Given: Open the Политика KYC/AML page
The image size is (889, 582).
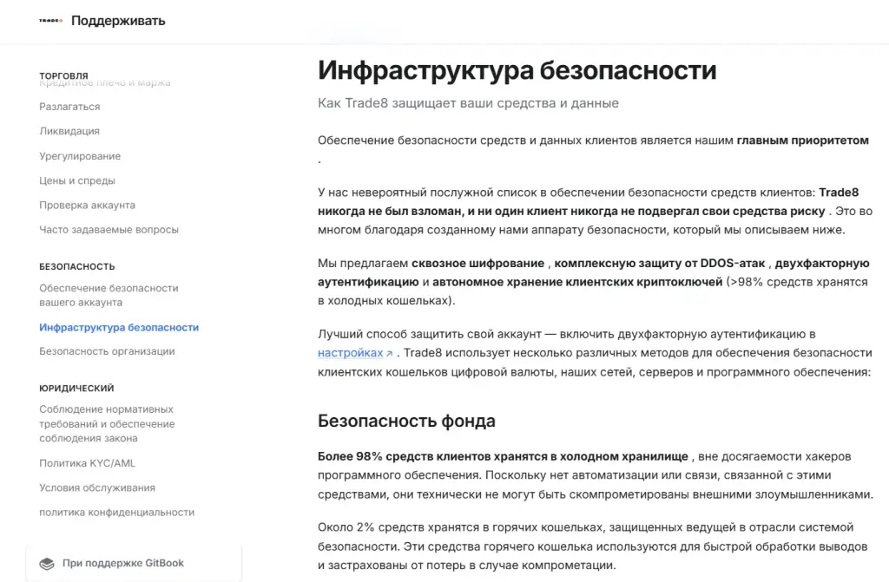Looking at the screenshot, I should 88,463.
